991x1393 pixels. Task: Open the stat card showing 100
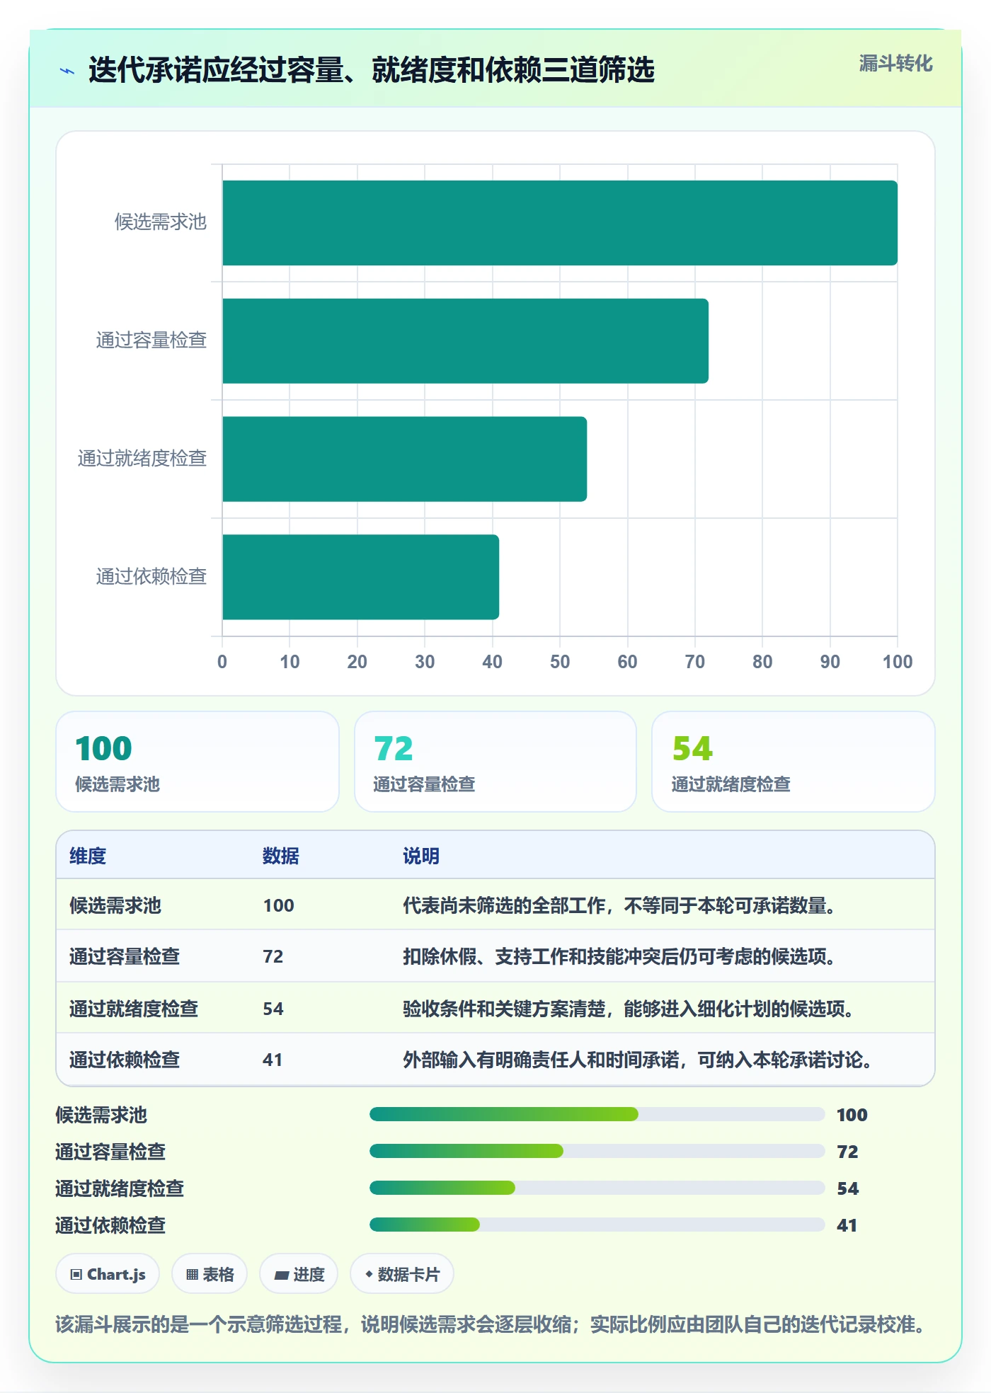[x=197, y=762]
